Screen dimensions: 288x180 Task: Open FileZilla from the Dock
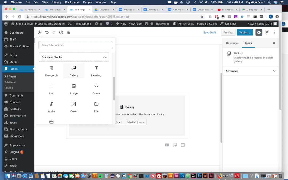pyautogui.click(x=159, y=176)
